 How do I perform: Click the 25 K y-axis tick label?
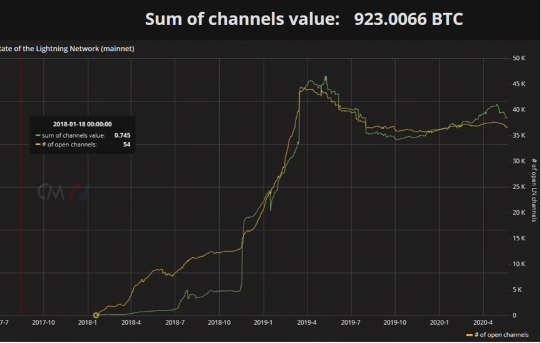coord(518,187)
